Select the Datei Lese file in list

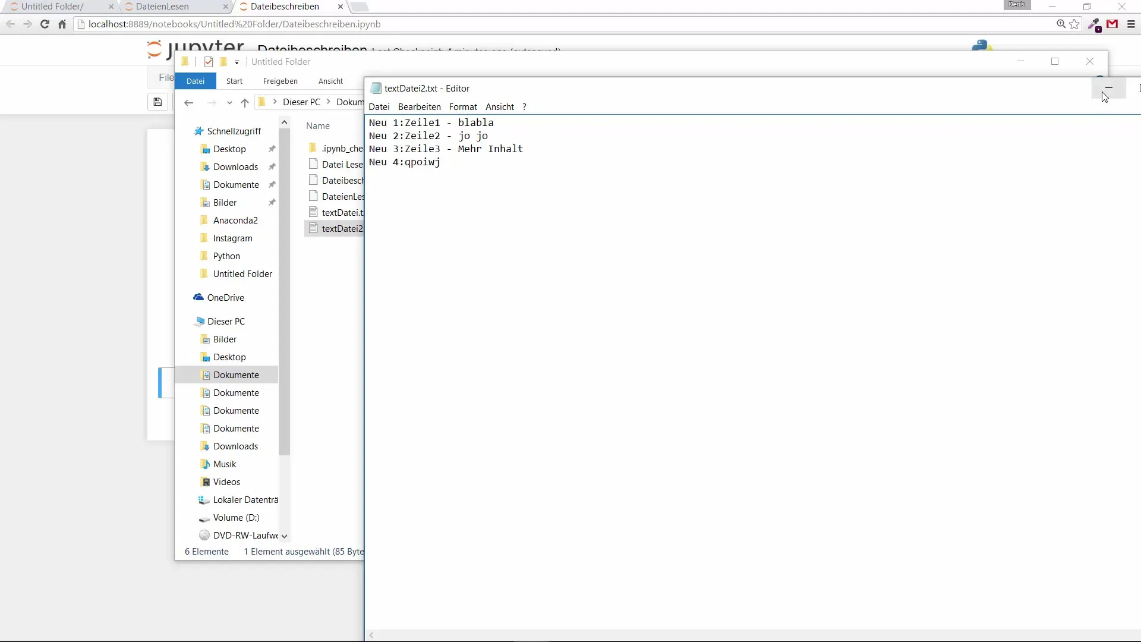click(336, 165)
